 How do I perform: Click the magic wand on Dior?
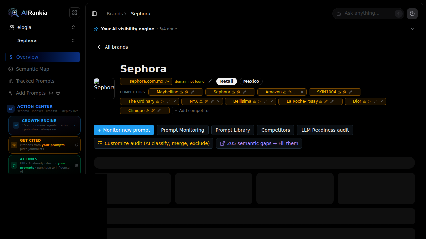pyautogui.click(x=370, y=101)
